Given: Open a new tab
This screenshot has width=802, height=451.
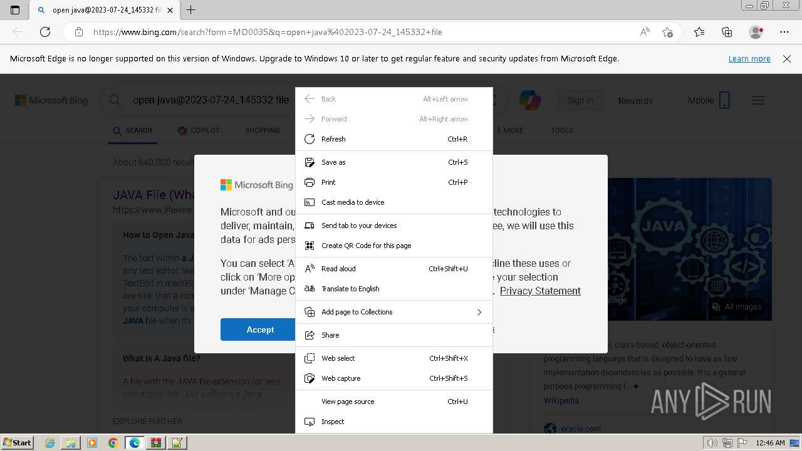Looking at the screenshot, I should point(191,10).
